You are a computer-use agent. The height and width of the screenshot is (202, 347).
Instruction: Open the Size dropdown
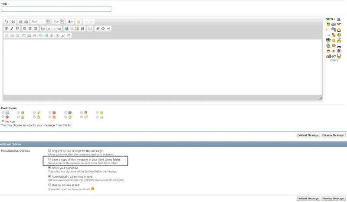point(58,21)
